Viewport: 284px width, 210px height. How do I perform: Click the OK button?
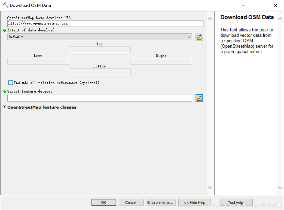point(104,202)
